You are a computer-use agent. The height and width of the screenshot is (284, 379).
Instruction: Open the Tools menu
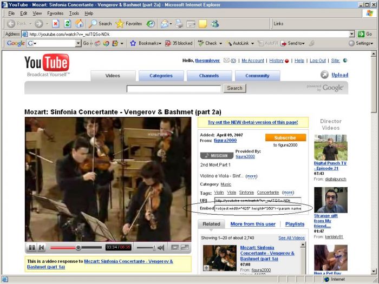(74, 14)
